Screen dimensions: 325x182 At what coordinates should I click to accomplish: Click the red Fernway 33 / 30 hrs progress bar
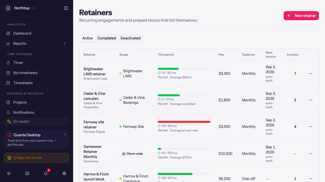click(184, 122)
